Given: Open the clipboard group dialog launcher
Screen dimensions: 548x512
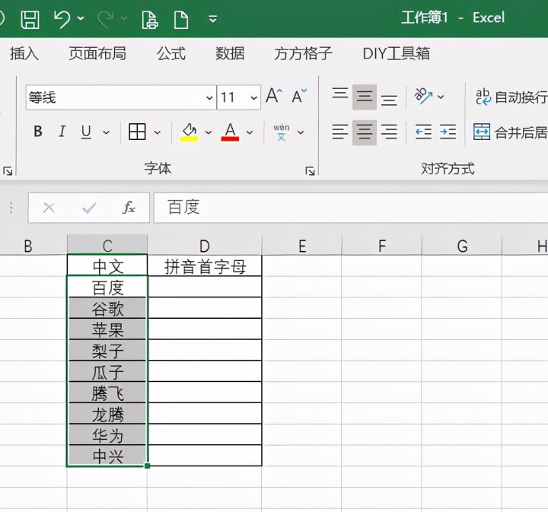Looking at the screenshot, I should click(x=8, y=170).
